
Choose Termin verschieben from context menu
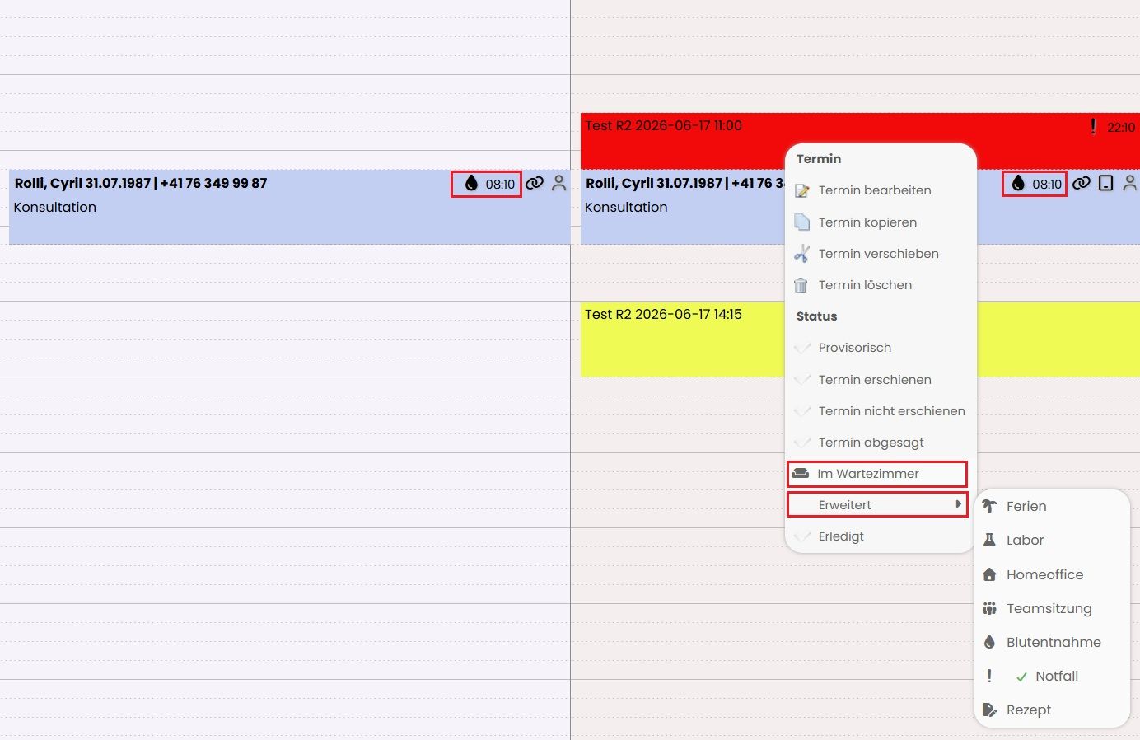881,254
